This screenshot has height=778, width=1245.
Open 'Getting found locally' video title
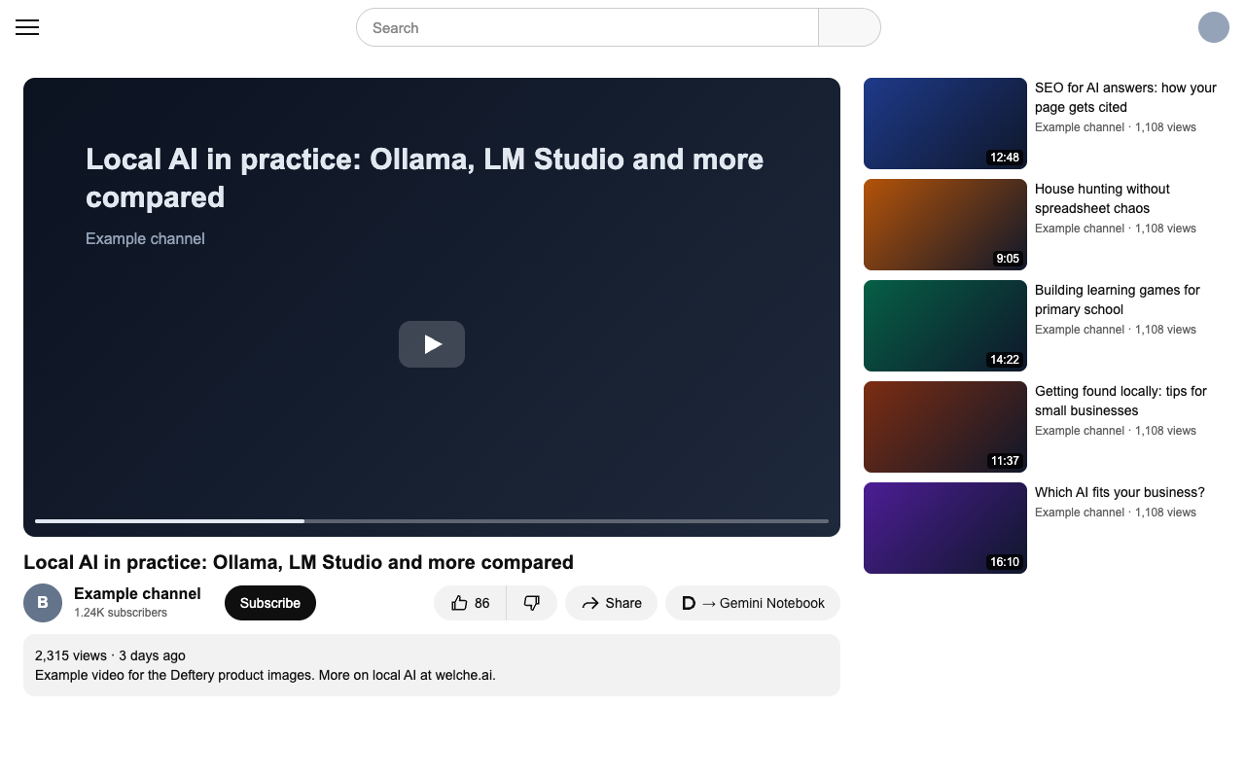1120,401
